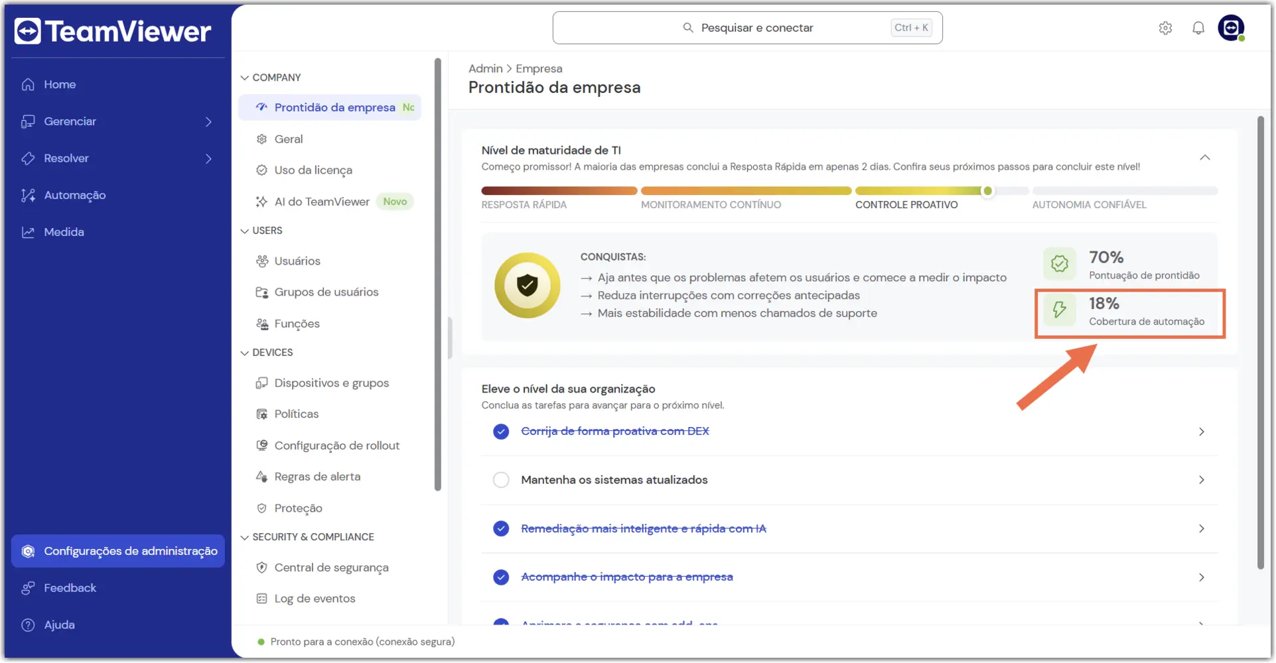Open the Automação sidebar icon
This screenshot has height=663, width=1276.
click(28, 195)
